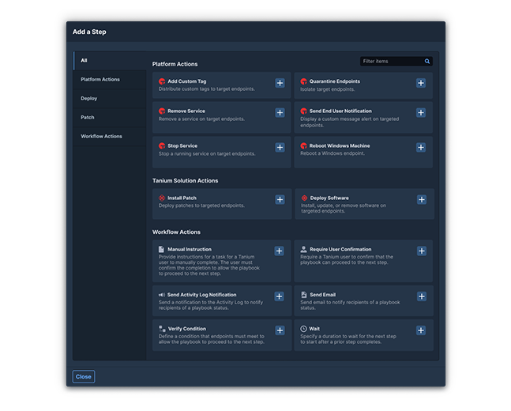Add the Send End User Notification step
The width and height of the screenshot is (511, 411).
click(x=421, y=112)
